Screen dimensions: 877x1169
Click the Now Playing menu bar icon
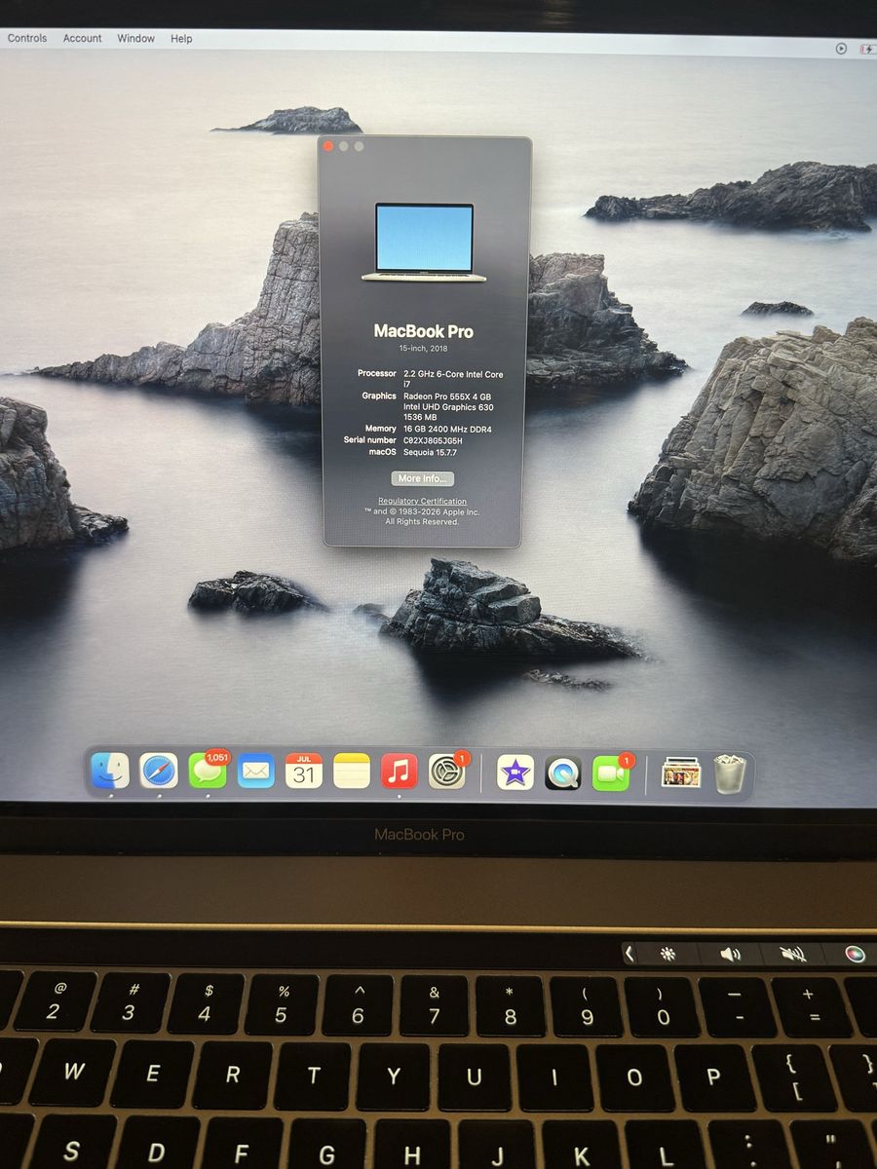pos(842,48)
